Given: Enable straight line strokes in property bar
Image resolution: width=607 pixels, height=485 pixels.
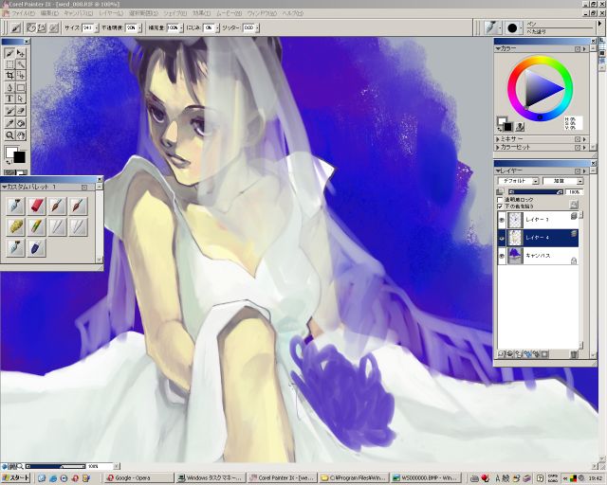Looking at the screenshot, I should click(42, 27).
